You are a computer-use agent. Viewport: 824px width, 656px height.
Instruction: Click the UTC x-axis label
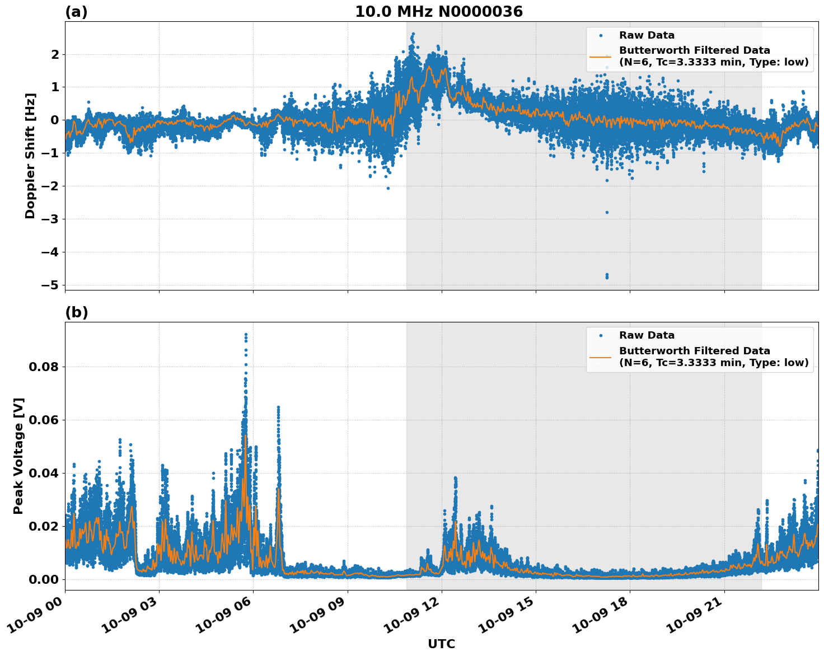(441, 644)
